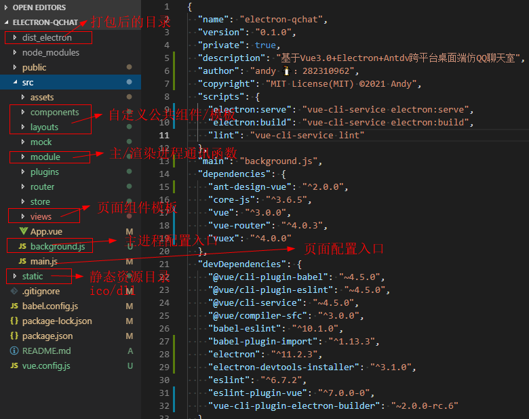Click the gear icon beside .gitignore
529x419 pixels.
tap(14, 292)
